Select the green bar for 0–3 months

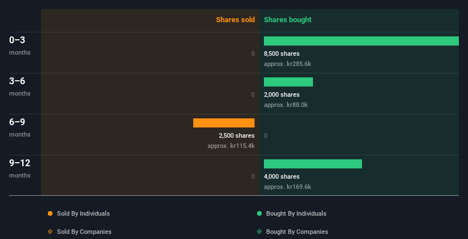coord(361,41)
